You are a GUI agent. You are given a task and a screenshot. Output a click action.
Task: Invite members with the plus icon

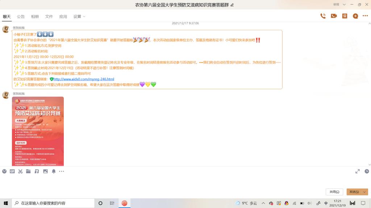point(355,16)
